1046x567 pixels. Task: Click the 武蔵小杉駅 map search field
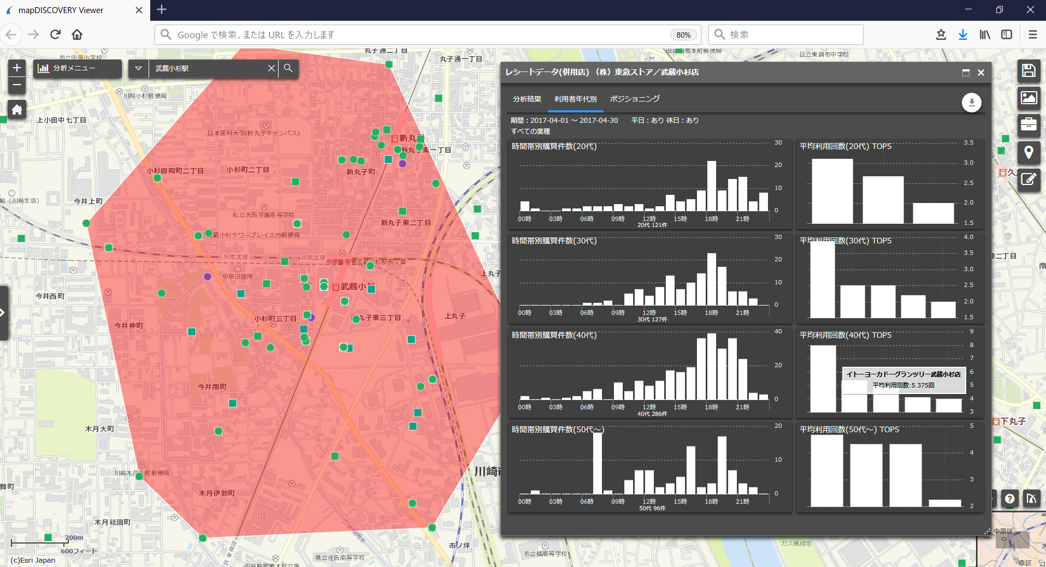(208, 68)
